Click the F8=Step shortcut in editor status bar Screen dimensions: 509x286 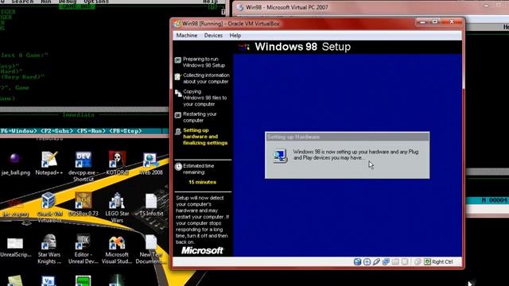pyautogui.click(x=126, y=131)
